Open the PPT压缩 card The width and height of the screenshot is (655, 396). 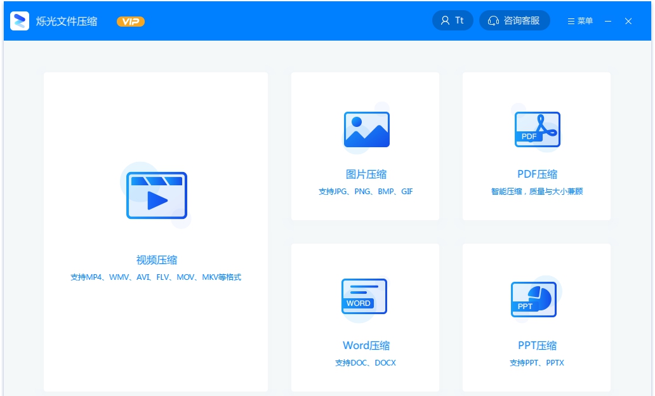(537, 317)
